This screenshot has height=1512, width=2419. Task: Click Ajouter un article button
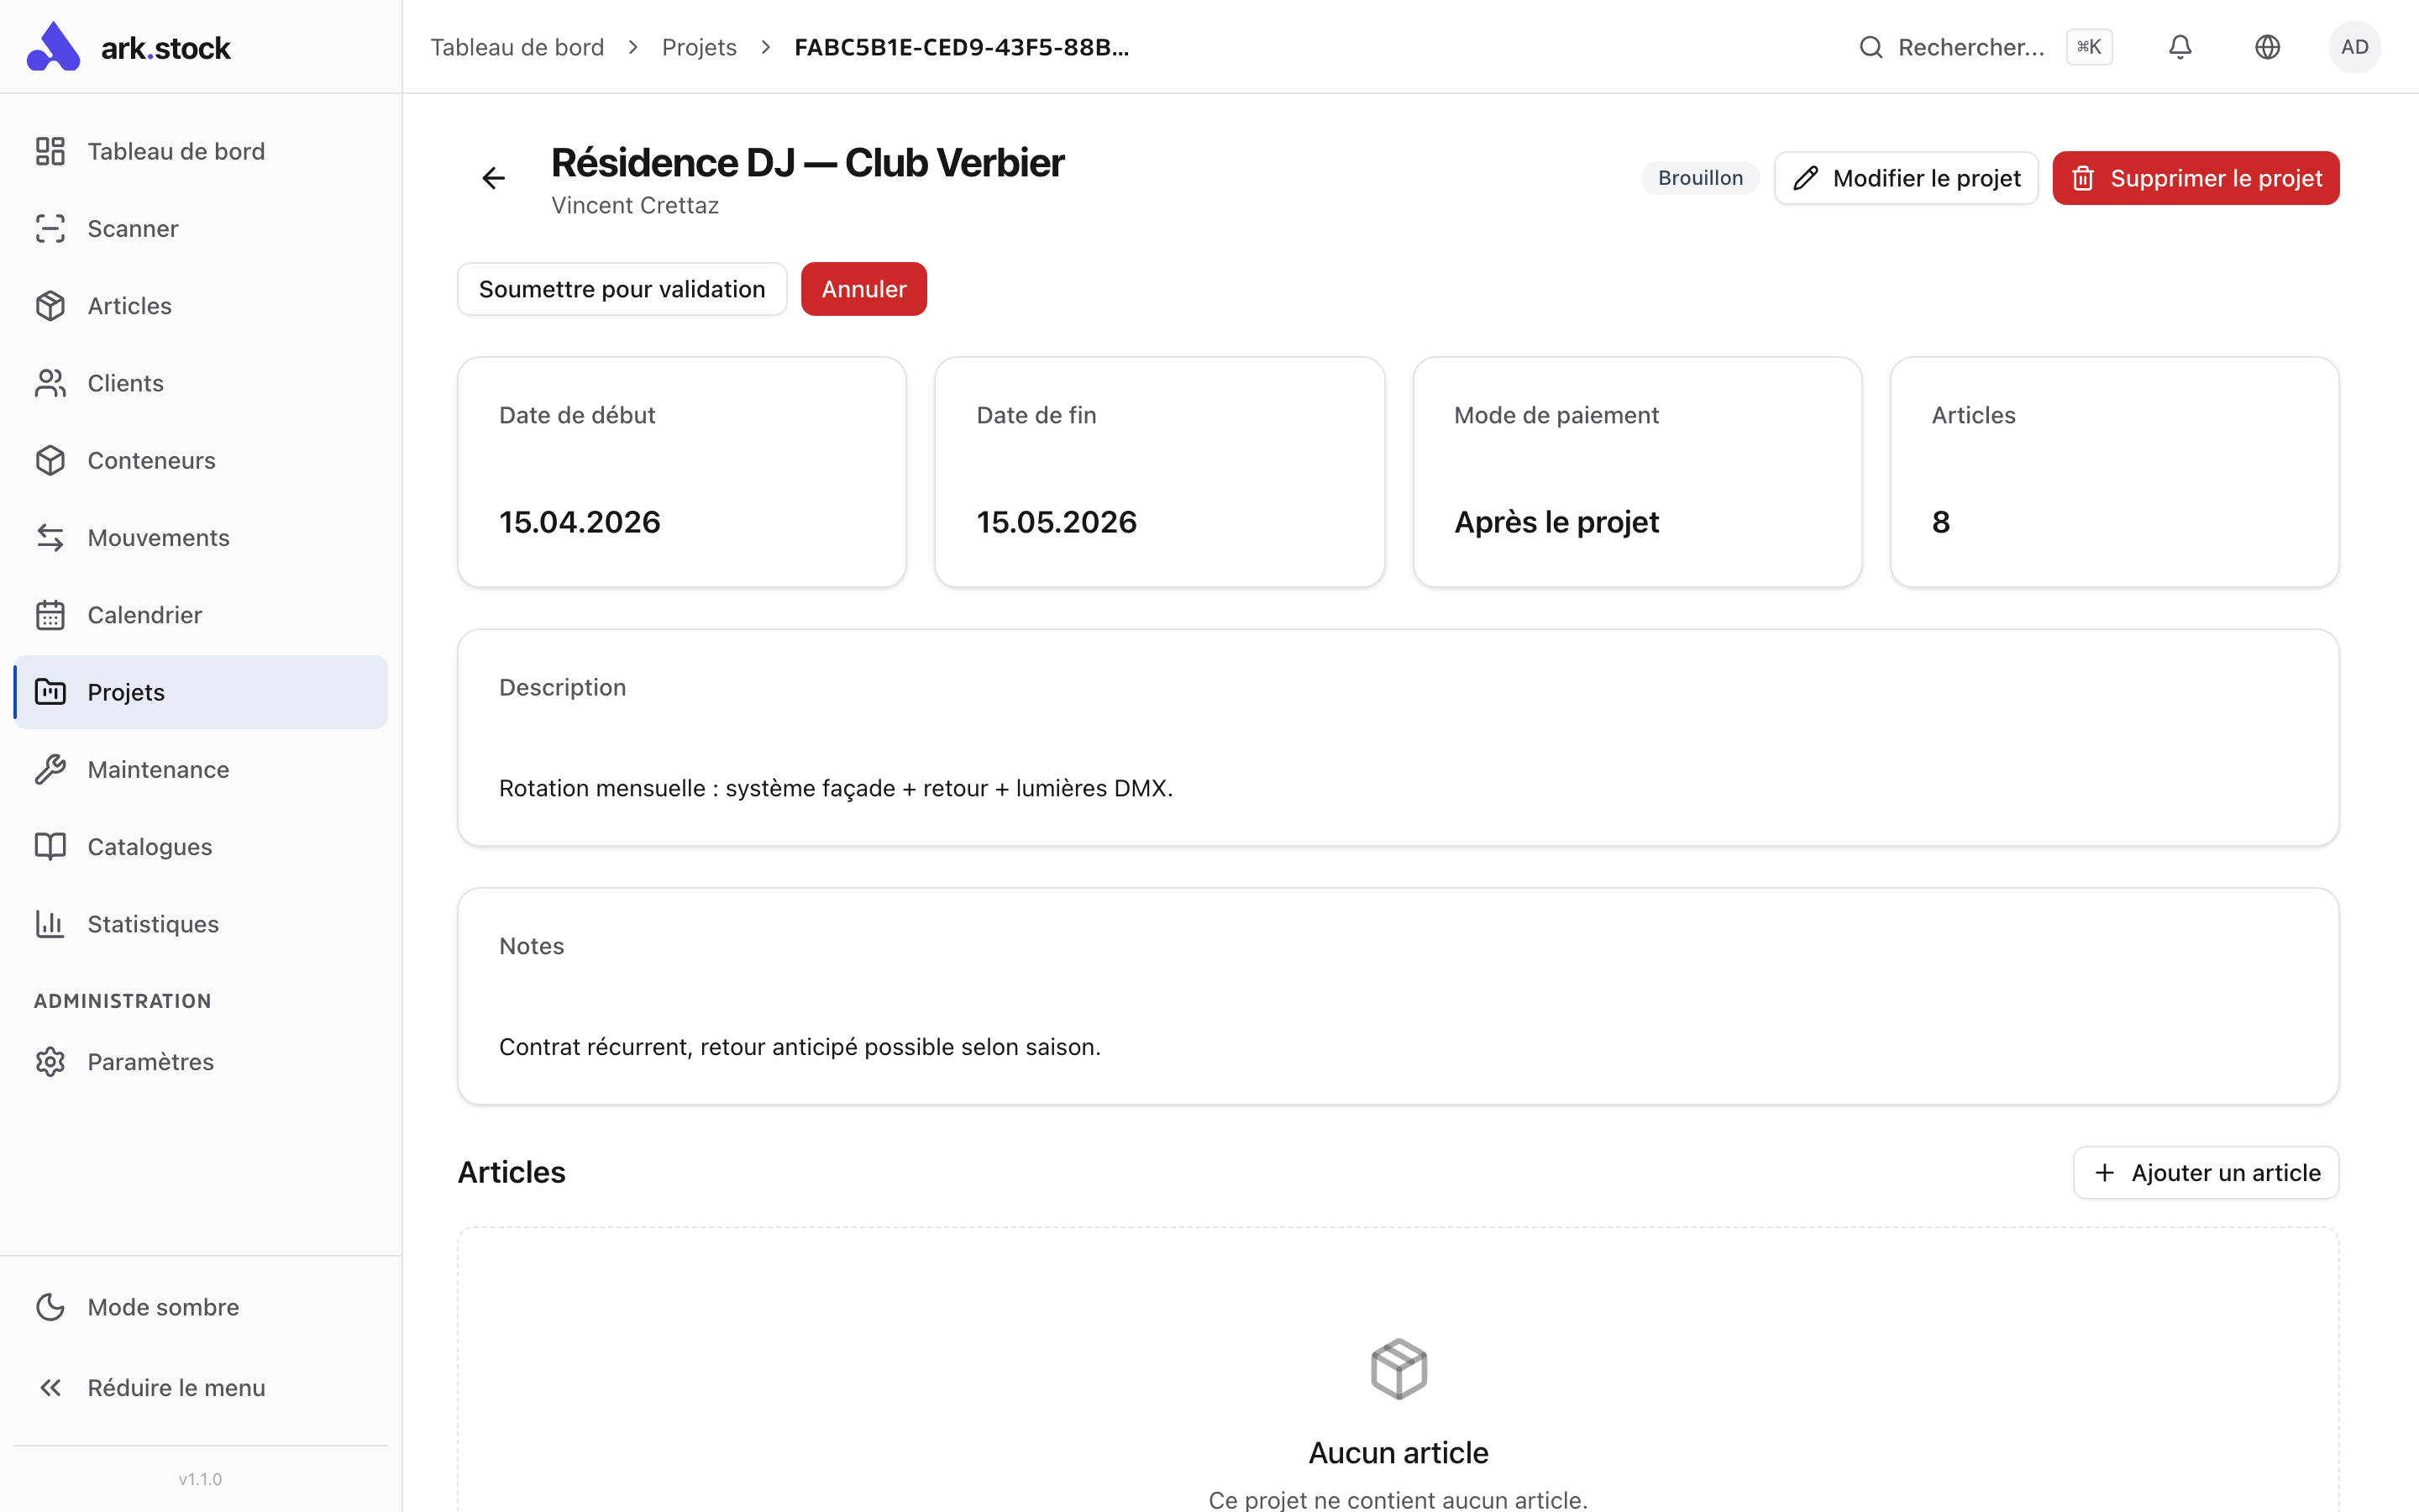2206,1172
